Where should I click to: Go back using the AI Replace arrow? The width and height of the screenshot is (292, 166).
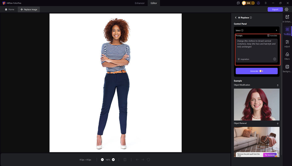click(x=236, y=17)
